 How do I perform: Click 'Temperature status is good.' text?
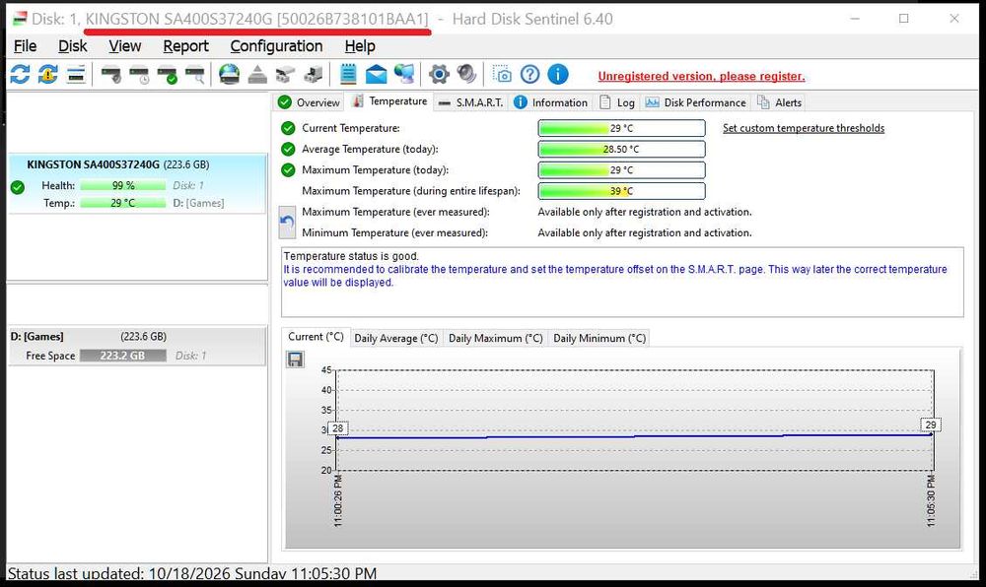pos(351,256)
